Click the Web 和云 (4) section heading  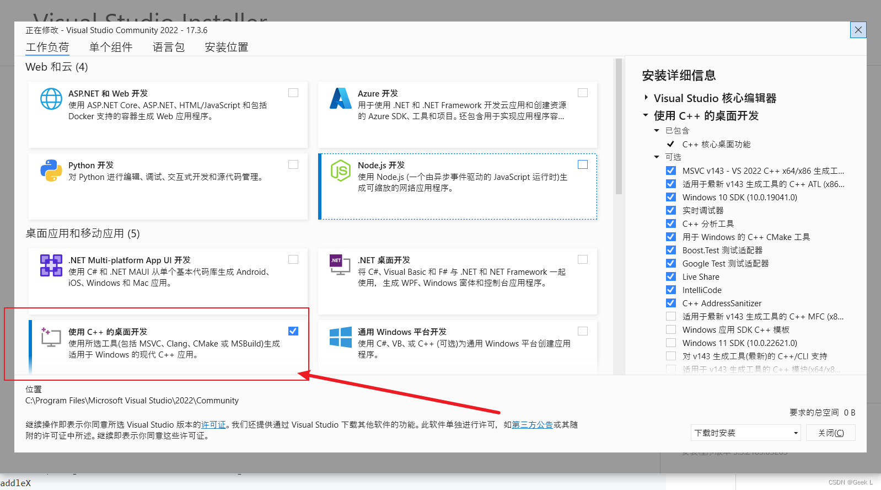57,67
